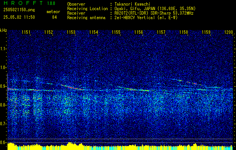Image resolution: width=236 pixels, height=150 pixels.
Task: Click the filename 2505021150.png
Action: click(19, 10)
